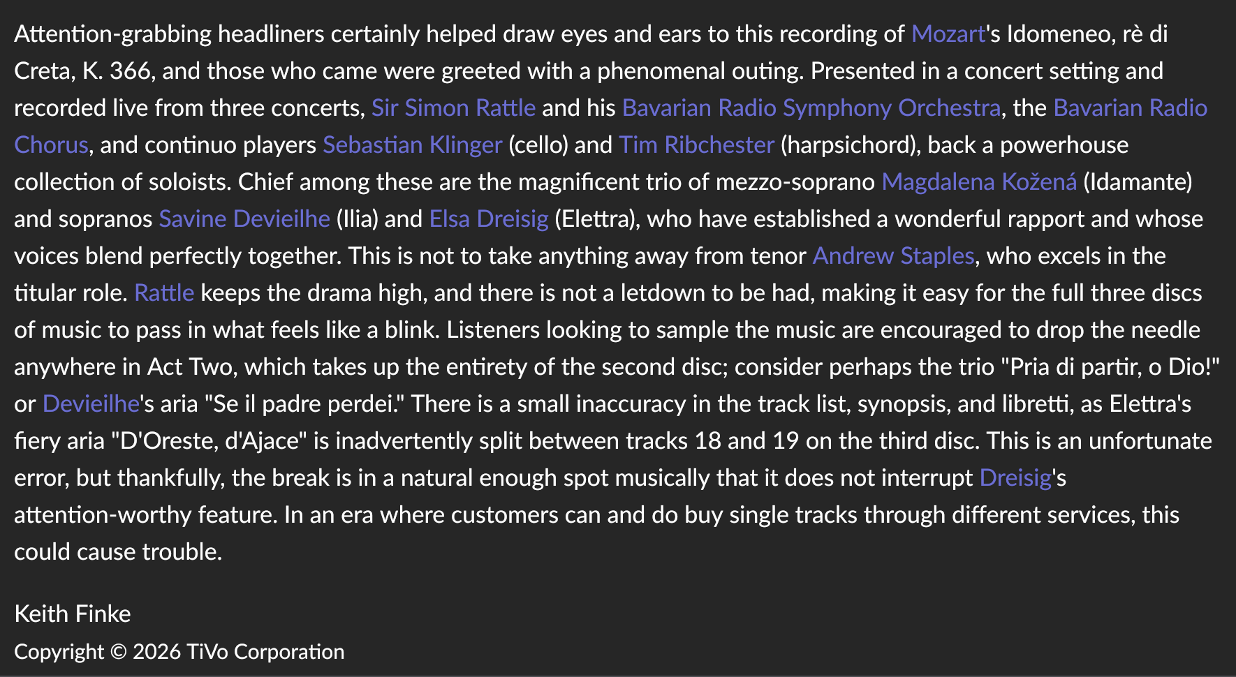
Task: Open Tim Ribchester's artist link
Action: [x=696, y=145]
